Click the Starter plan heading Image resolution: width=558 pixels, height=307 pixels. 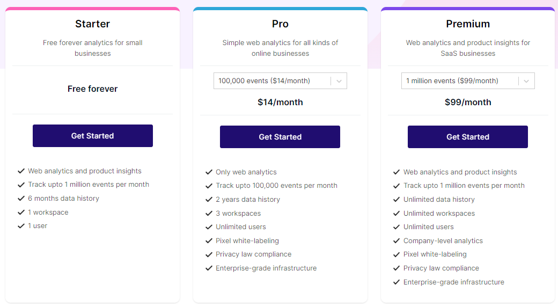click(92, 24)
